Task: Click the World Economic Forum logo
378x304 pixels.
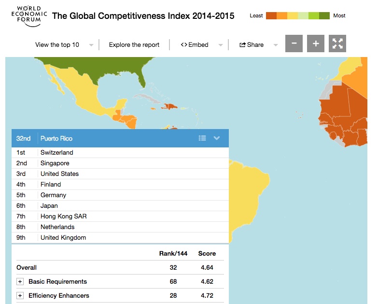Action: (x=29, y=16)
